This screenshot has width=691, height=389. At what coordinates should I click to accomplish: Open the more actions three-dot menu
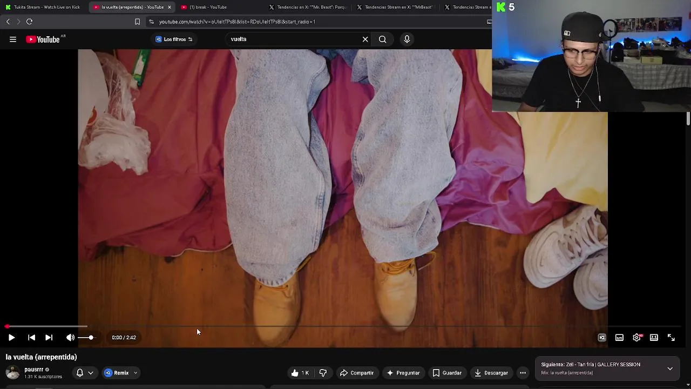coord(523,373)
